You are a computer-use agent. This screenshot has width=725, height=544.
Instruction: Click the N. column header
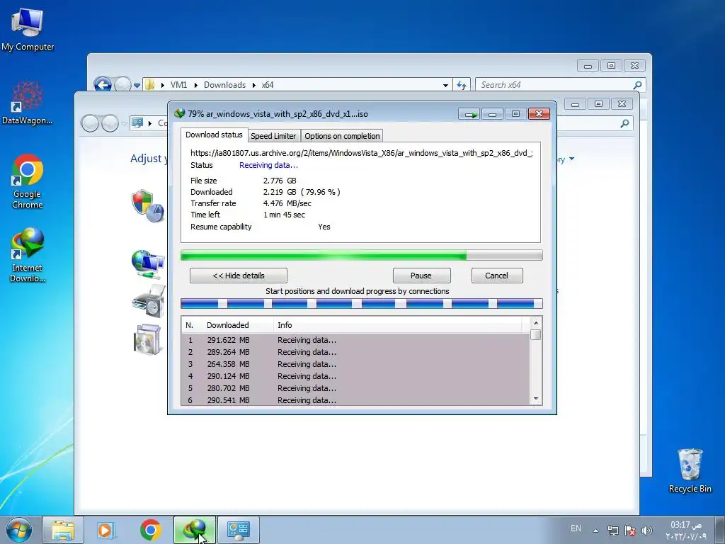point(192,325)
